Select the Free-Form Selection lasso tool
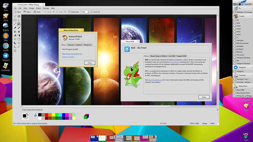The width and height of the screenshot is (253, 142). pyautogui.click(x=15, y=16)
